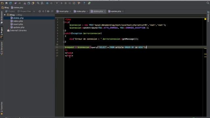210x118 pixels.
Task: Open settings via wrench icon
Action: pos(79,3)
